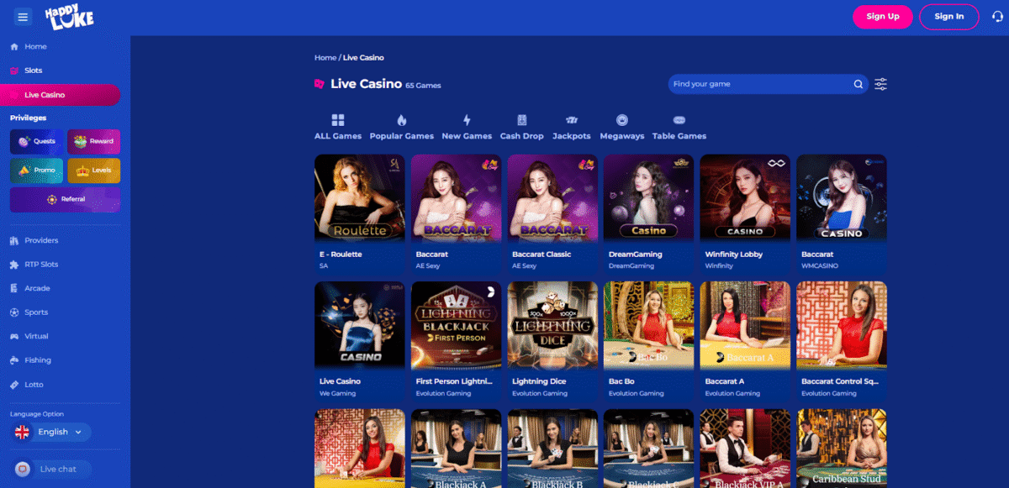Click the ALL Games grid icon
The height and width of the screenshot is (488, 1009).
click(338, 120)
